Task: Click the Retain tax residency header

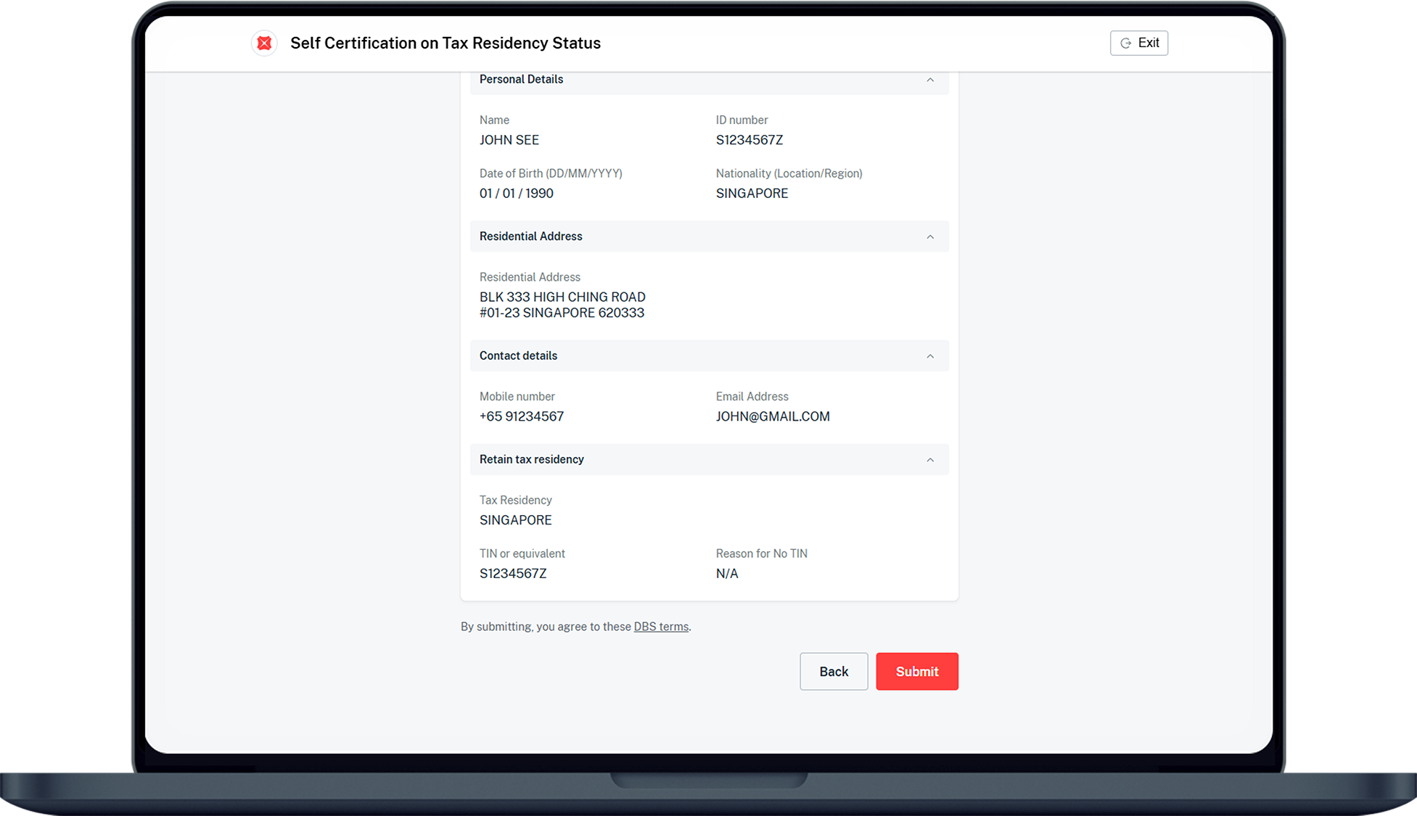Action: [531, 460]
